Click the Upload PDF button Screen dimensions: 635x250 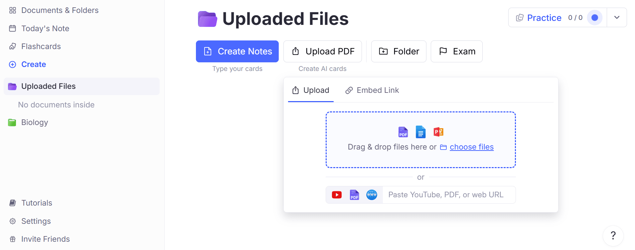(x=323, y=51)
